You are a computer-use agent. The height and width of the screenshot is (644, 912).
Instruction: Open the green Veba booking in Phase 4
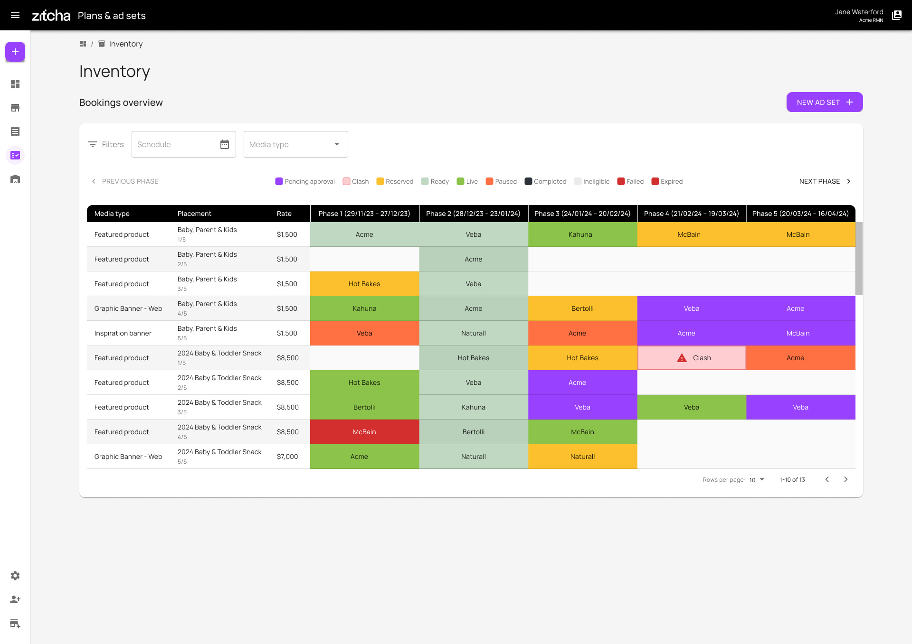692,407
